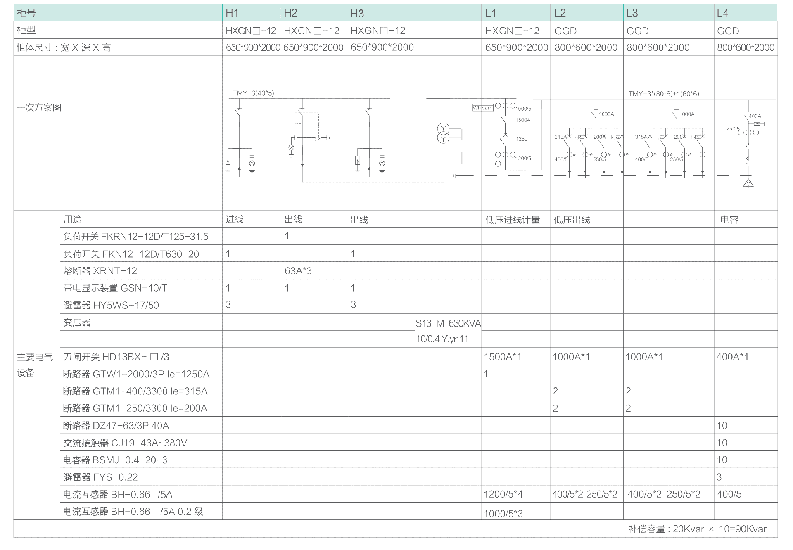The width and height of the screenshot is (793, 550).
Task: Click the H1 column header
Action: [x=232, y=13]
